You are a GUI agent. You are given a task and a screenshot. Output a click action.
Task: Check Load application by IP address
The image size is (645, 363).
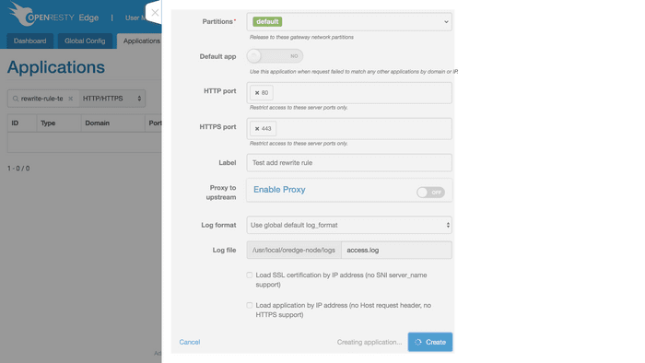pos(250,305)
